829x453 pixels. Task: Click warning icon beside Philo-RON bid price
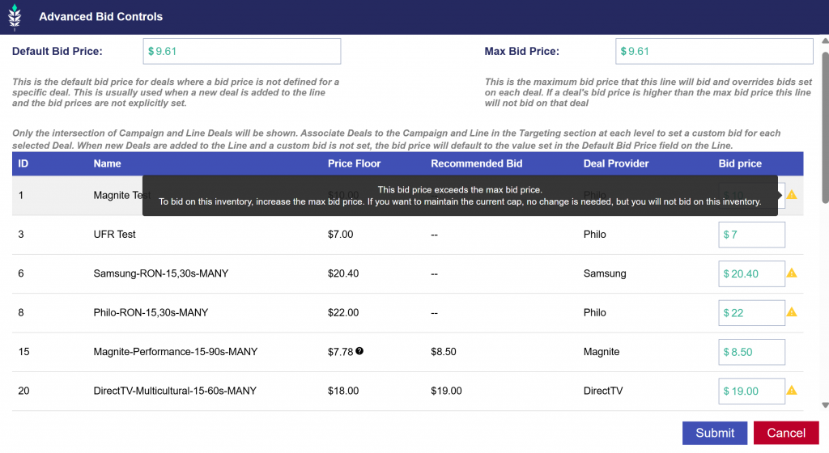pyautogui.click(x=792, y=312)
